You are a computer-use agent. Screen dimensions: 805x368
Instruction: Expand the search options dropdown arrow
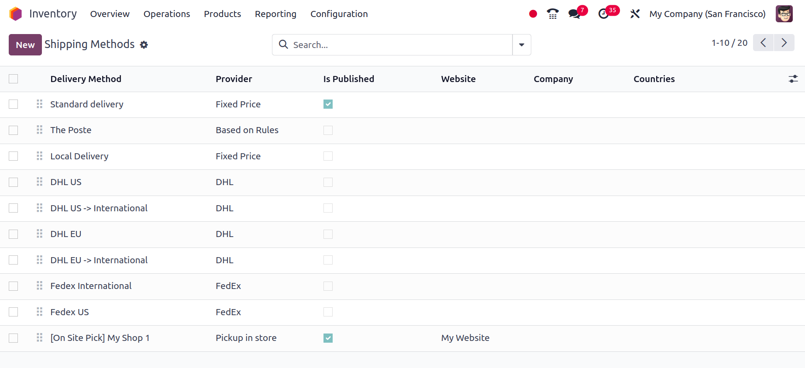pos(522,45)
